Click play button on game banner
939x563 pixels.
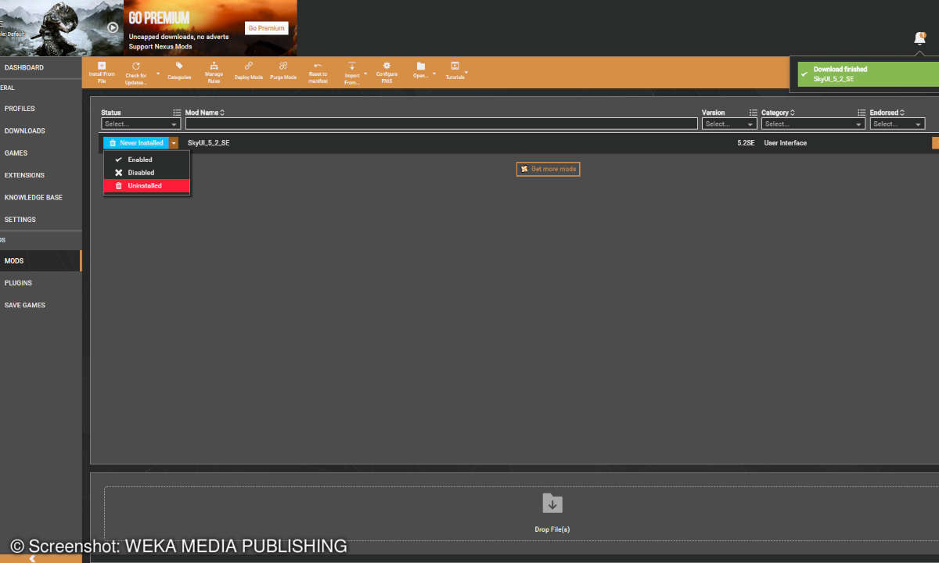click(113, 27)
